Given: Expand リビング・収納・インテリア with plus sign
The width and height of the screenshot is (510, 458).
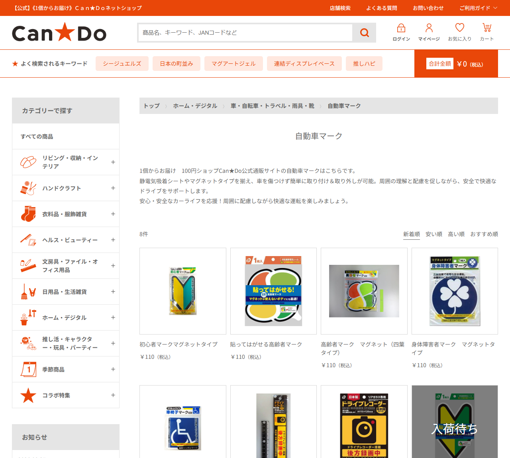Looking at the screenshot, I should [x=113, y=162].
